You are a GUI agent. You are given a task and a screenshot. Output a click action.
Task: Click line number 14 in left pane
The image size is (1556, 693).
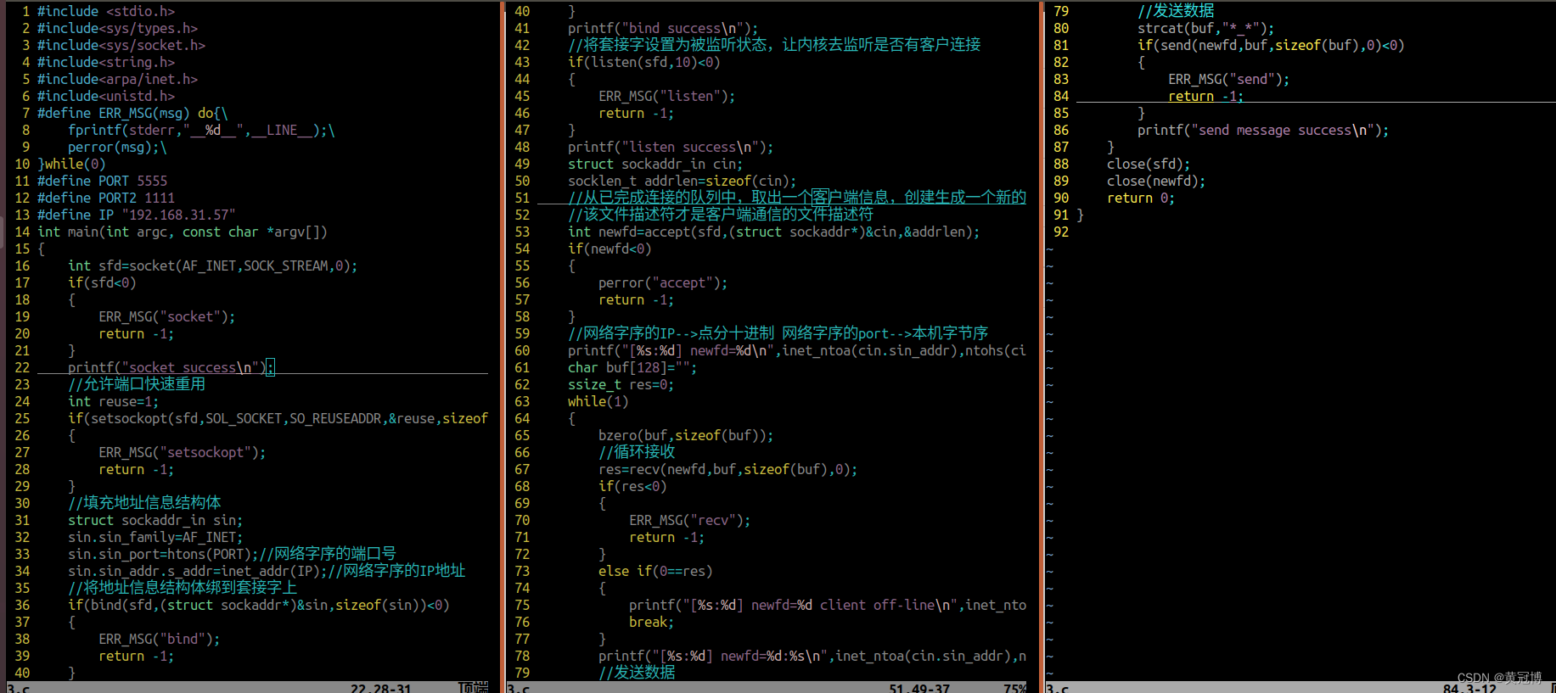tap(22, 232)
